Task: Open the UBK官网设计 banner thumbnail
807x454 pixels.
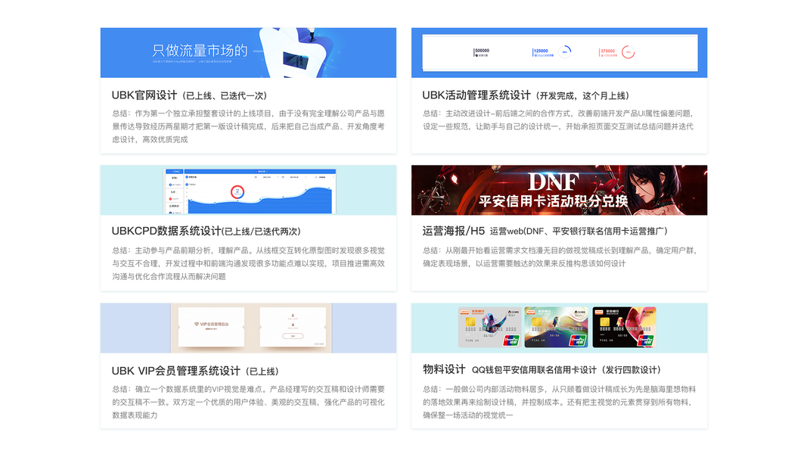Action: (x=248, y=52)
